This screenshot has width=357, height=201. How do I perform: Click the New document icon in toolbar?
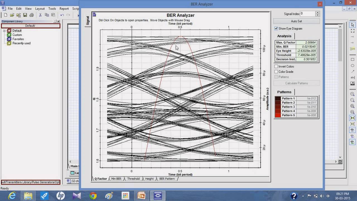6,15
